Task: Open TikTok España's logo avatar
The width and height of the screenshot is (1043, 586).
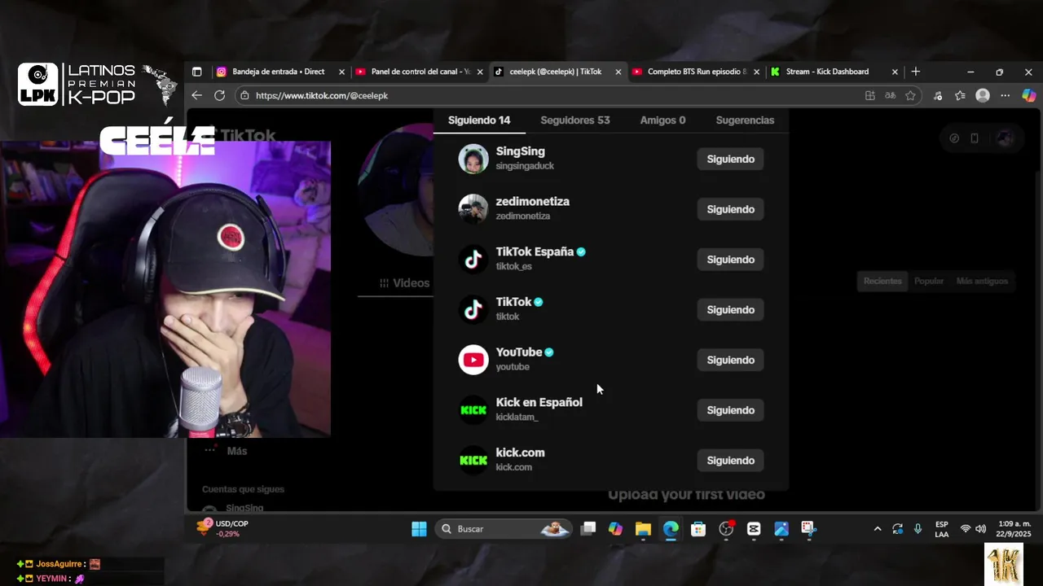Action: 473,260
